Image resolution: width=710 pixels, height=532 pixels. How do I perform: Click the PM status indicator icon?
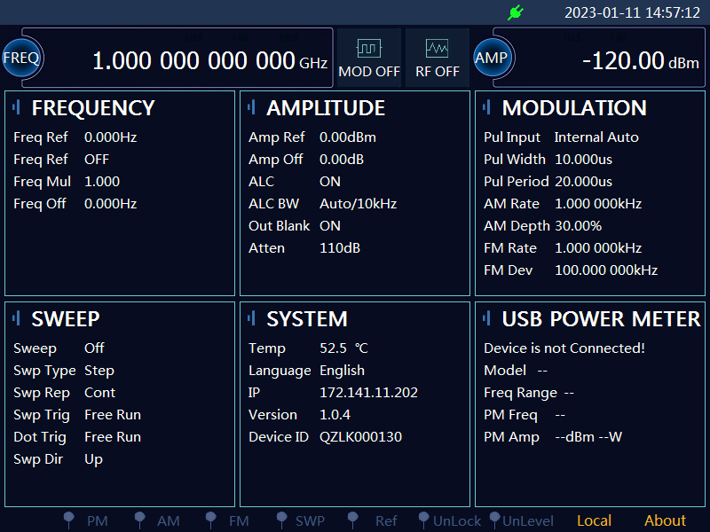pyautogui.click(x=69, y=520)
